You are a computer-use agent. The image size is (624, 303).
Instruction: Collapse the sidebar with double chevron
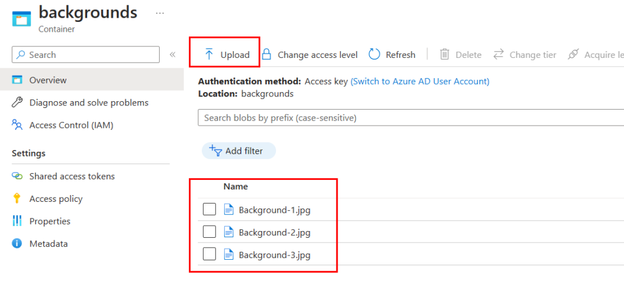(172, 55)
